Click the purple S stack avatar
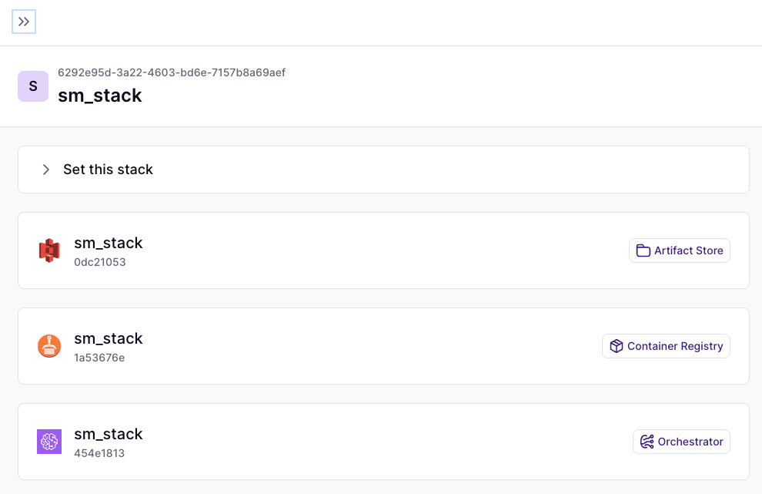The height and width of the screenshot is (494, 762). [33, 86]
